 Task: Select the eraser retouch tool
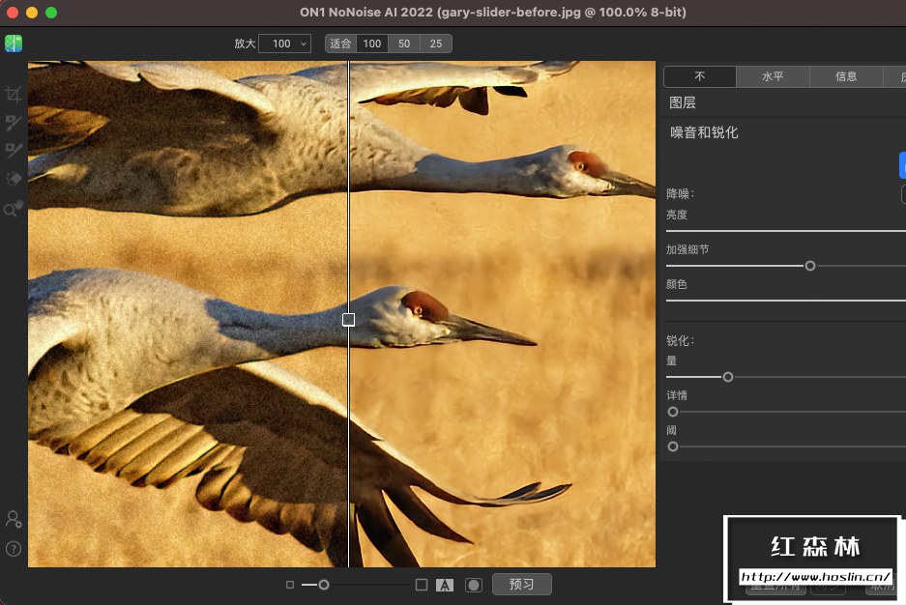pyautogui.click(x=14, y=179)
